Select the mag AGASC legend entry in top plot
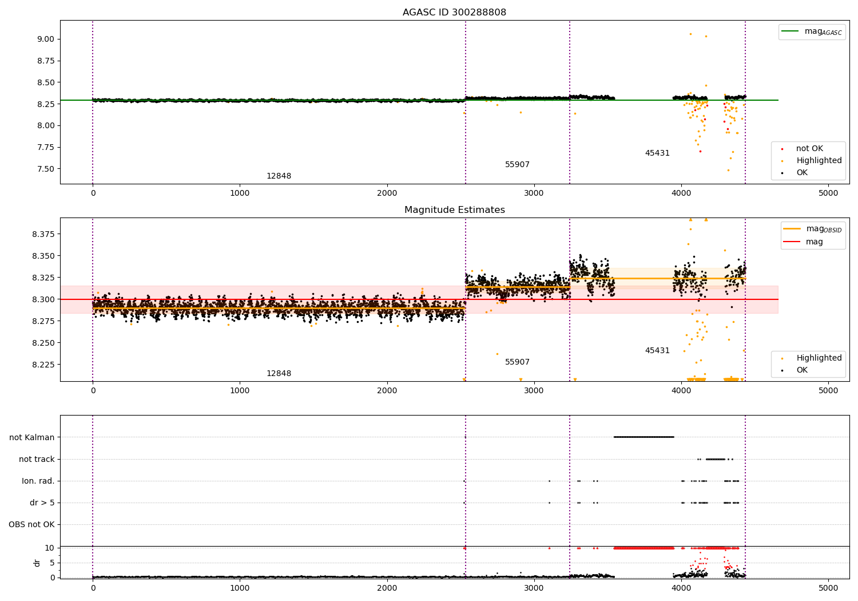This screenshot has width=858, height=601. (812, 31)
